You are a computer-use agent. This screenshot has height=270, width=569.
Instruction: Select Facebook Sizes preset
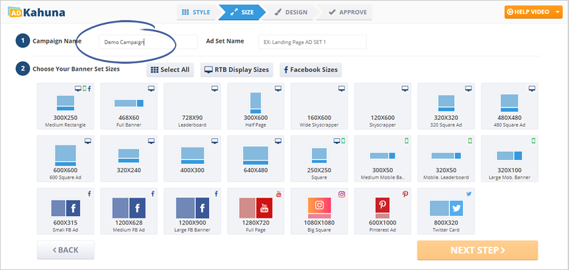309,69
